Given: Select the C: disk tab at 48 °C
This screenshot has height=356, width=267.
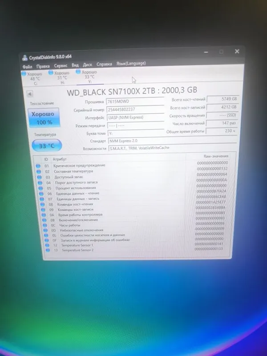Looking at the screenshot, I should click(x=32, y=79).
